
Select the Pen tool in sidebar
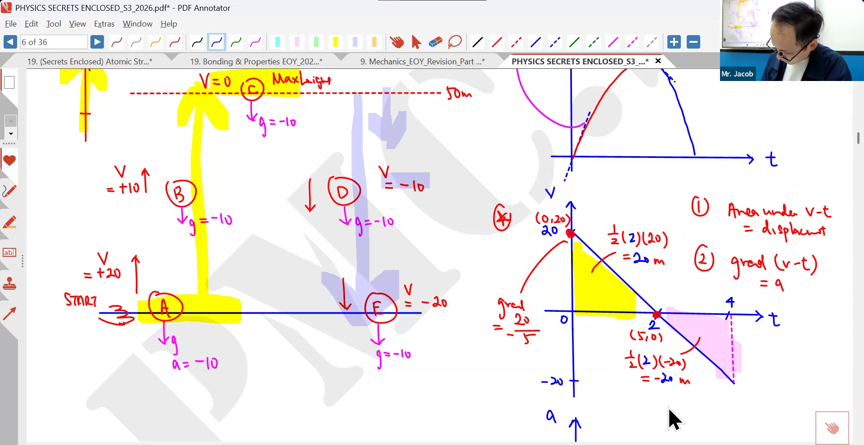tap(9, 191)
